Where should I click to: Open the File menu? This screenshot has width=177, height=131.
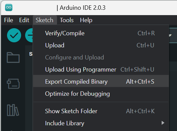click(x=9, y=20)
